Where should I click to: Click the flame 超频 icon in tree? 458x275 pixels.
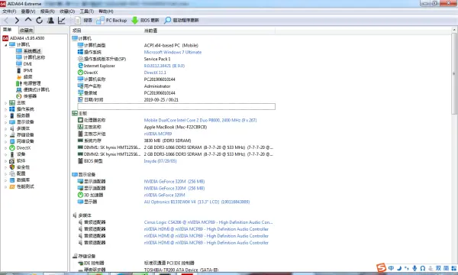coord(19,77)
